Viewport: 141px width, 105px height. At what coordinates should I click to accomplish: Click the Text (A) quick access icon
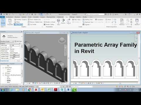coord(32,14)
